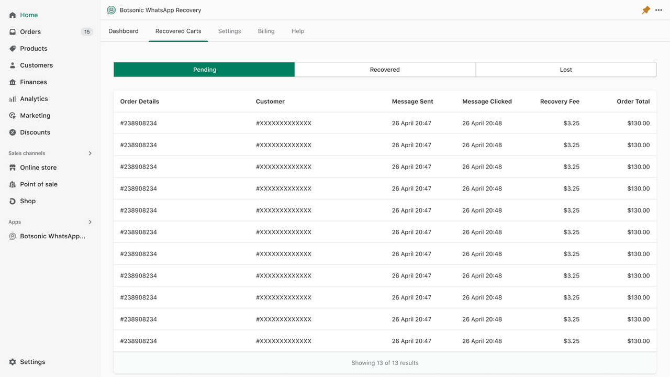Open the three-dot more options menu
Viewport: 670px width, 377px height.
point(658,10)
